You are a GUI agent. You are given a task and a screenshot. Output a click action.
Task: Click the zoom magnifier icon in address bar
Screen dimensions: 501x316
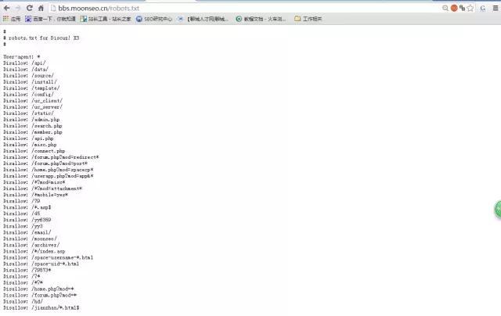pyautogui.click(x=445, y=8)
